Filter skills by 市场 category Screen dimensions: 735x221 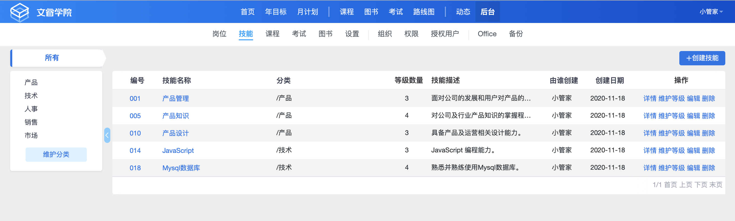pos(31,135)
